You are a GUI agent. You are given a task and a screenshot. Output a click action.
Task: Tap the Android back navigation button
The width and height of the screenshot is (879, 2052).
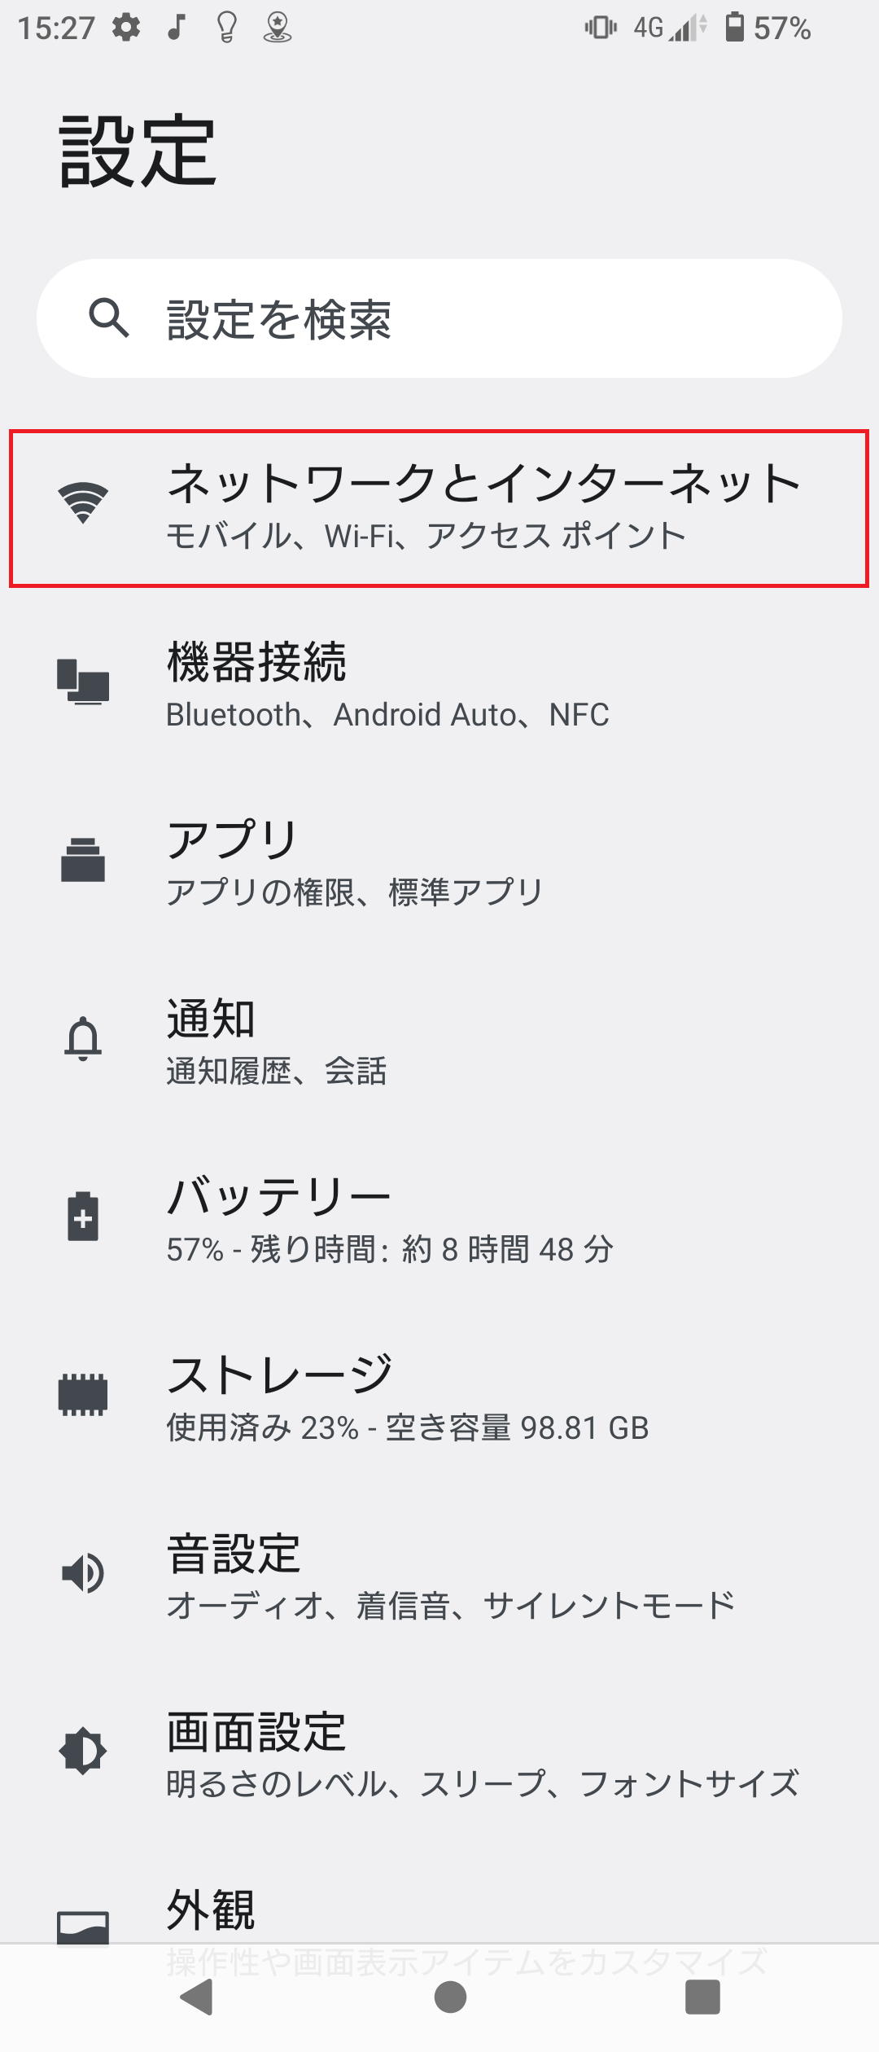(x=196, y=1997)
